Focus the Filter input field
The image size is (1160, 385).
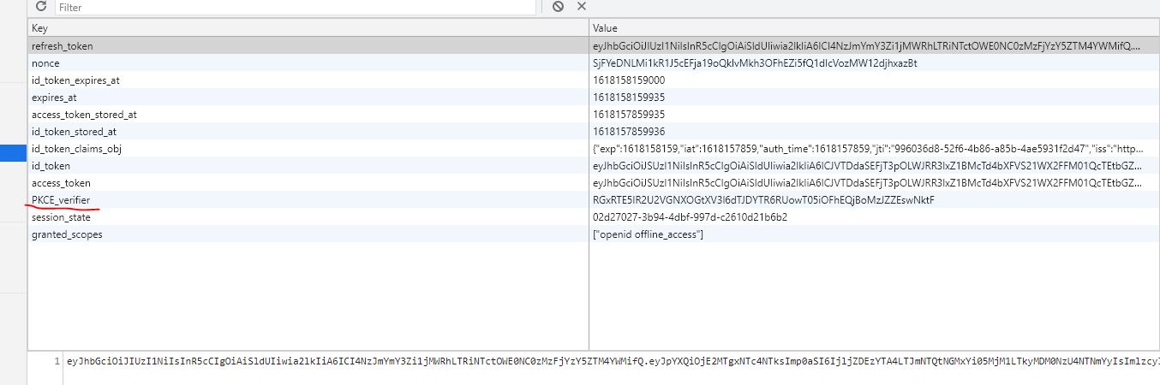click(x=295, y=7)
